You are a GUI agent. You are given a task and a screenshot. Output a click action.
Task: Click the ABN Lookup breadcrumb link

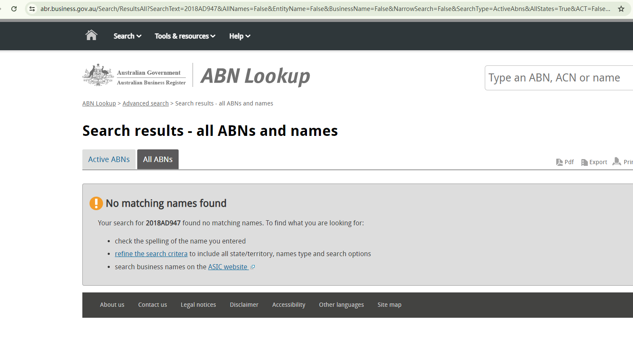[99, 103]
